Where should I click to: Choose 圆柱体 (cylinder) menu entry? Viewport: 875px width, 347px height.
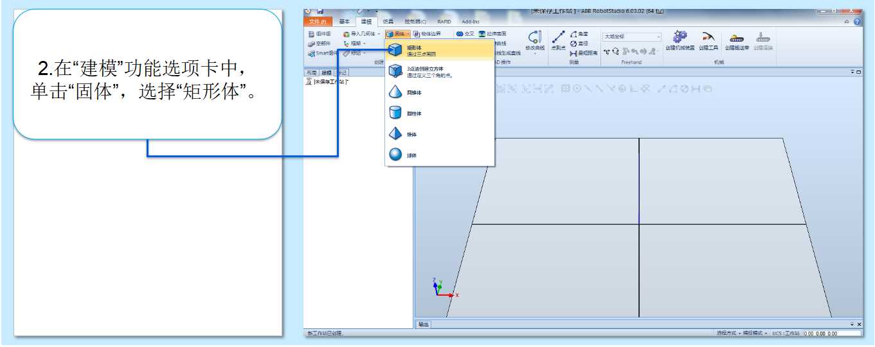(440, 114)
